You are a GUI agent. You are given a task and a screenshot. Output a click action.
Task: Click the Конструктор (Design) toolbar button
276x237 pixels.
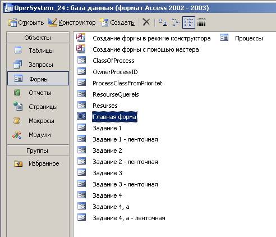(72, 22)
